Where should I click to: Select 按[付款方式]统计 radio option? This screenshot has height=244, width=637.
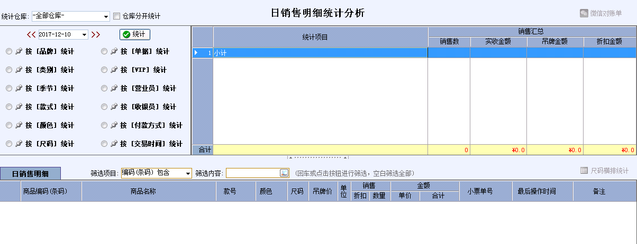pos(104,125)
